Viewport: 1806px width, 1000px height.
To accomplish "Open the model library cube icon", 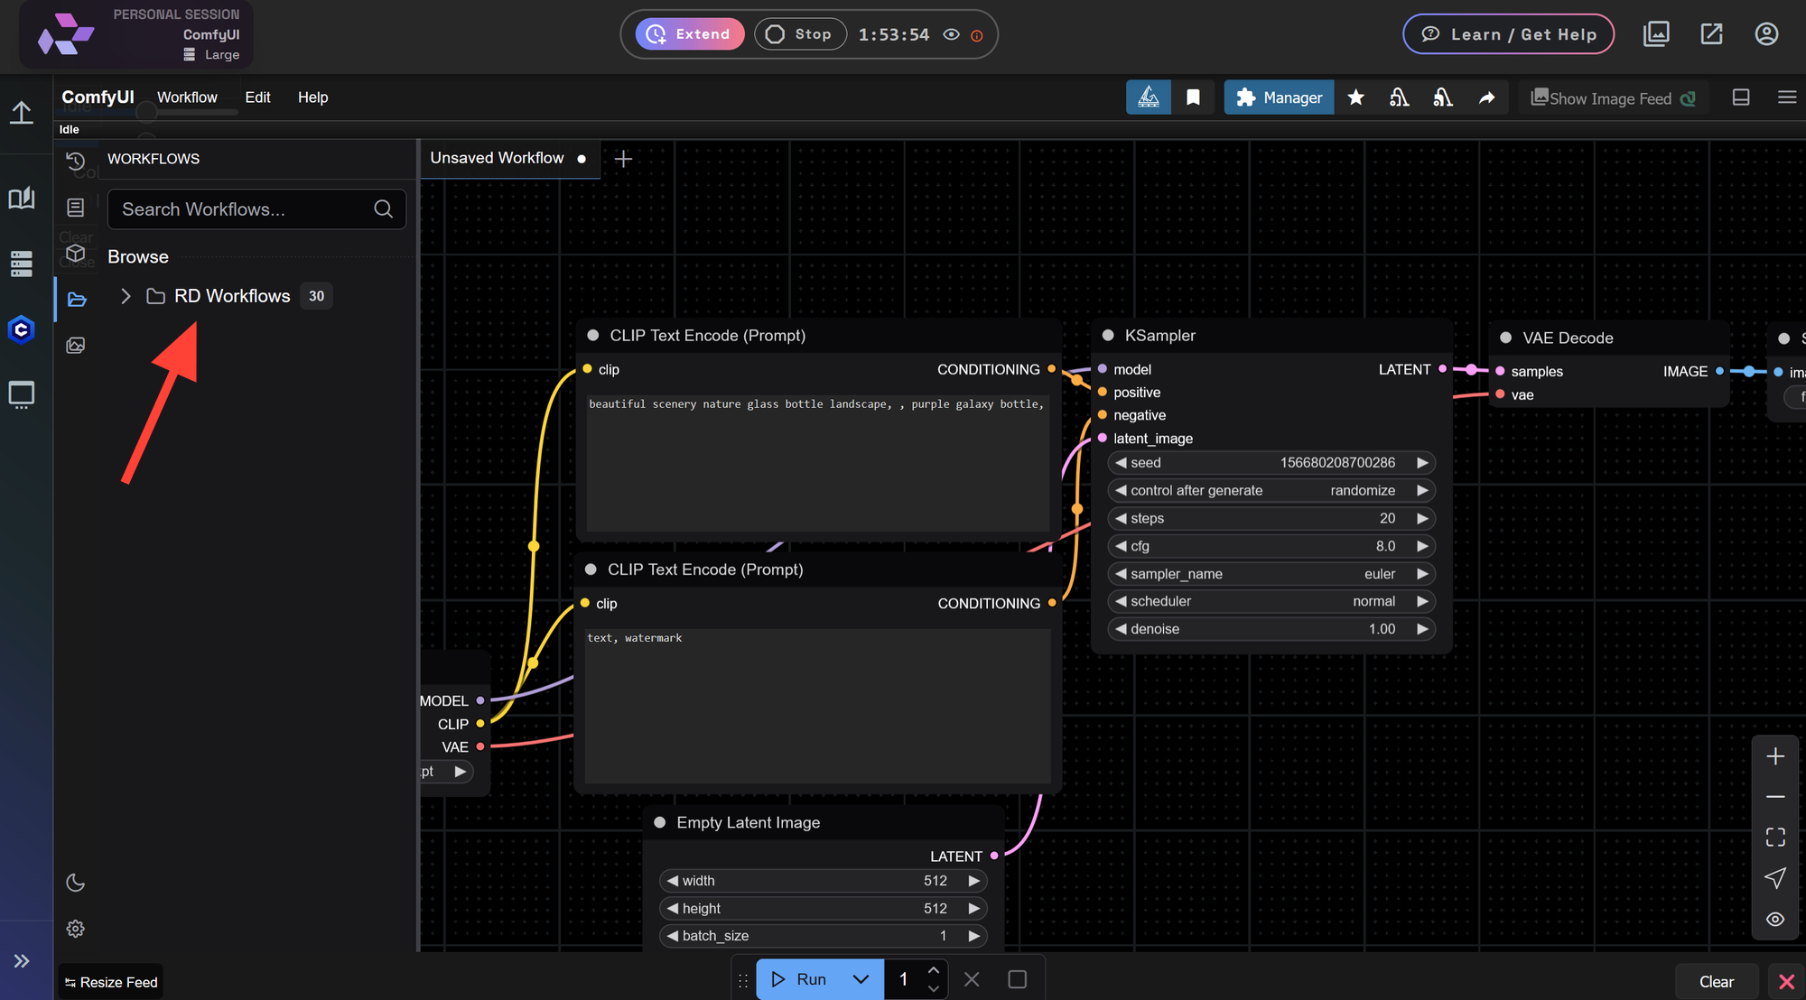I will [x=76, y=254].
